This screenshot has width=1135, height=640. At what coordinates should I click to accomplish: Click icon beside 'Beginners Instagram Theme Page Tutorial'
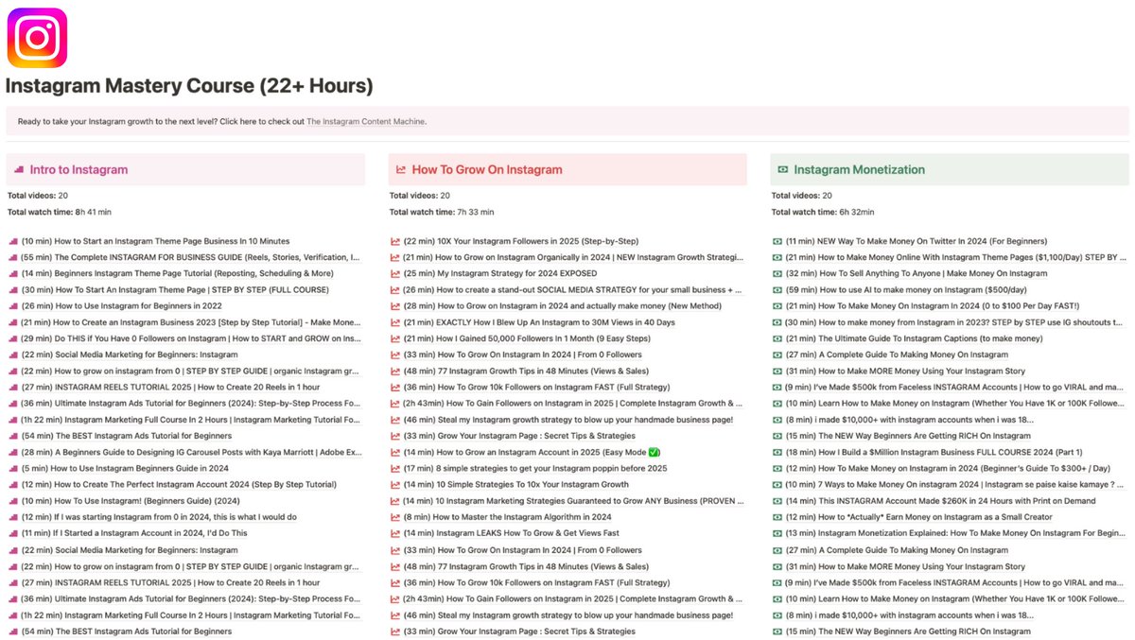click(12, 273)
